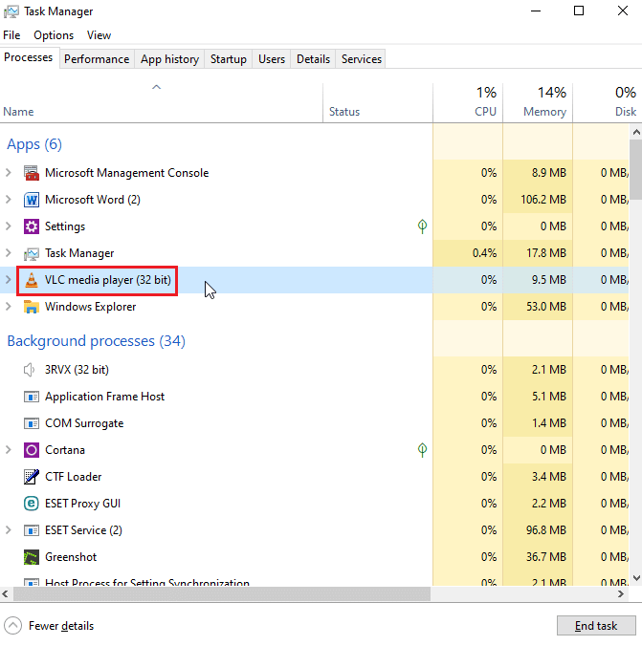Switch to the Services tab
Screen dimensions: 642x646
click(362, 59)
